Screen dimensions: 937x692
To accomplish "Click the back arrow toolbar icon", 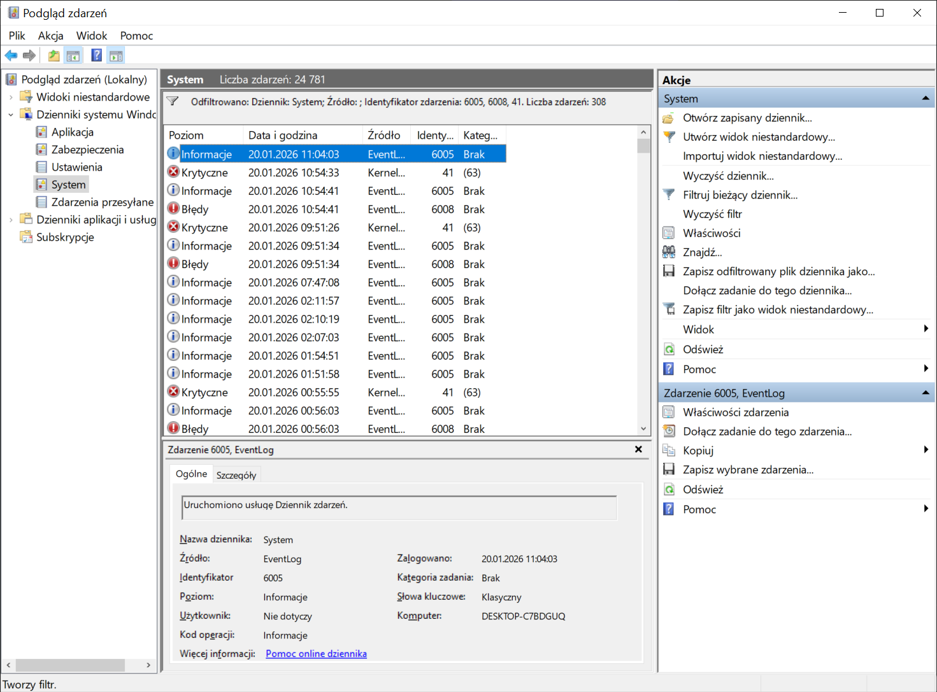I will 11,56.
